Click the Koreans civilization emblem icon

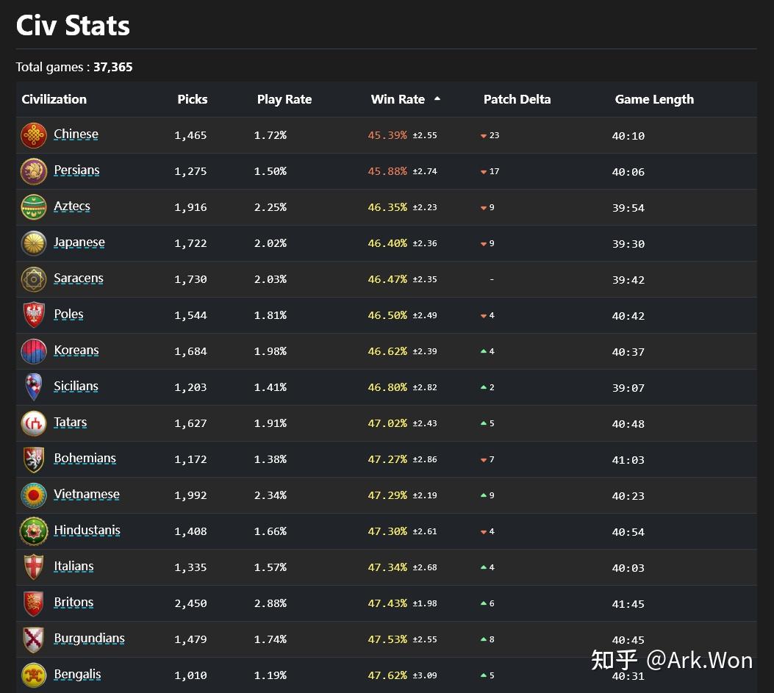pos(34,351)
